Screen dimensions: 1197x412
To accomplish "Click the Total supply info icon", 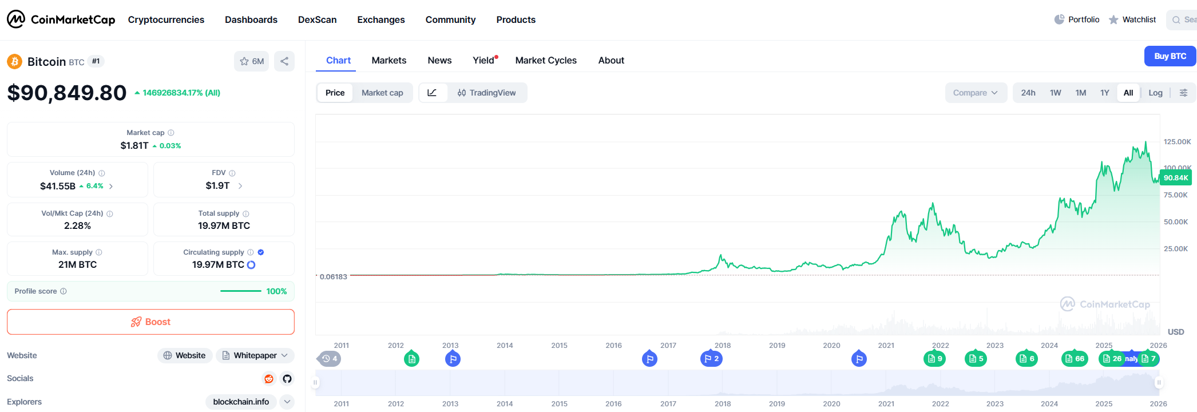I will point(246,213).
